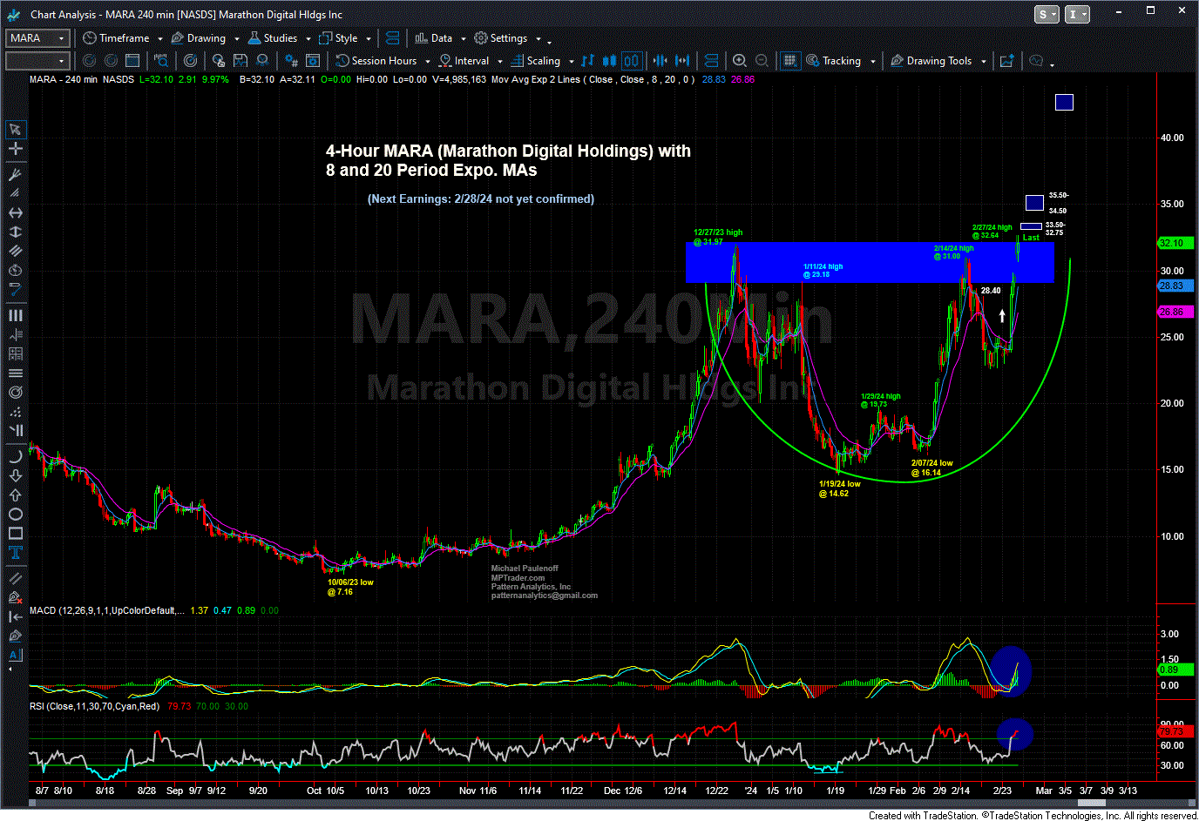Open the Settings menu

(501, 38)
